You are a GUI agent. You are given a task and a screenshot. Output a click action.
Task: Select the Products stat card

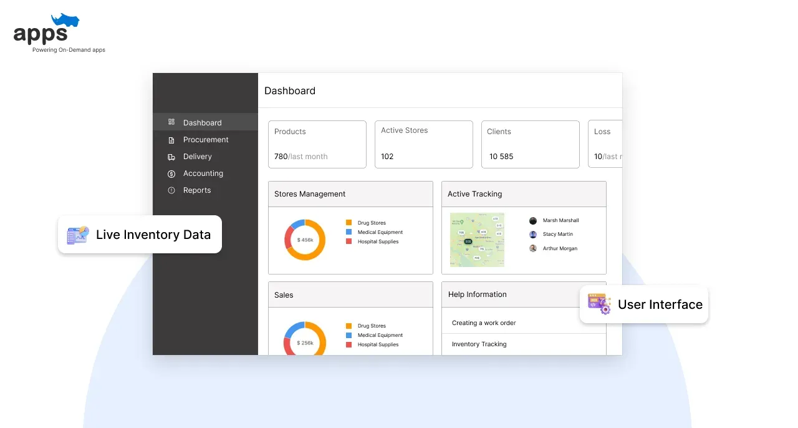click(317, 144)
